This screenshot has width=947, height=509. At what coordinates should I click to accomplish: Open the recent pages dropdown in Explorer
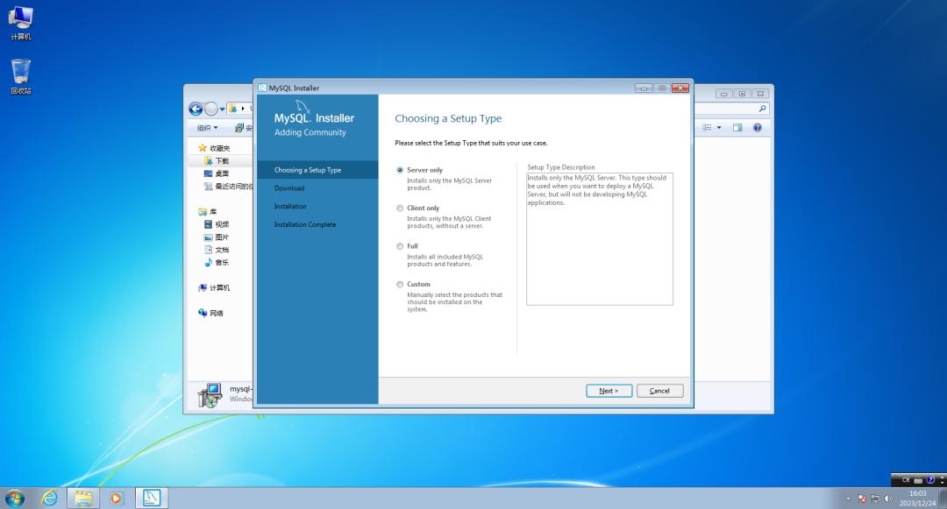[222, 110]
